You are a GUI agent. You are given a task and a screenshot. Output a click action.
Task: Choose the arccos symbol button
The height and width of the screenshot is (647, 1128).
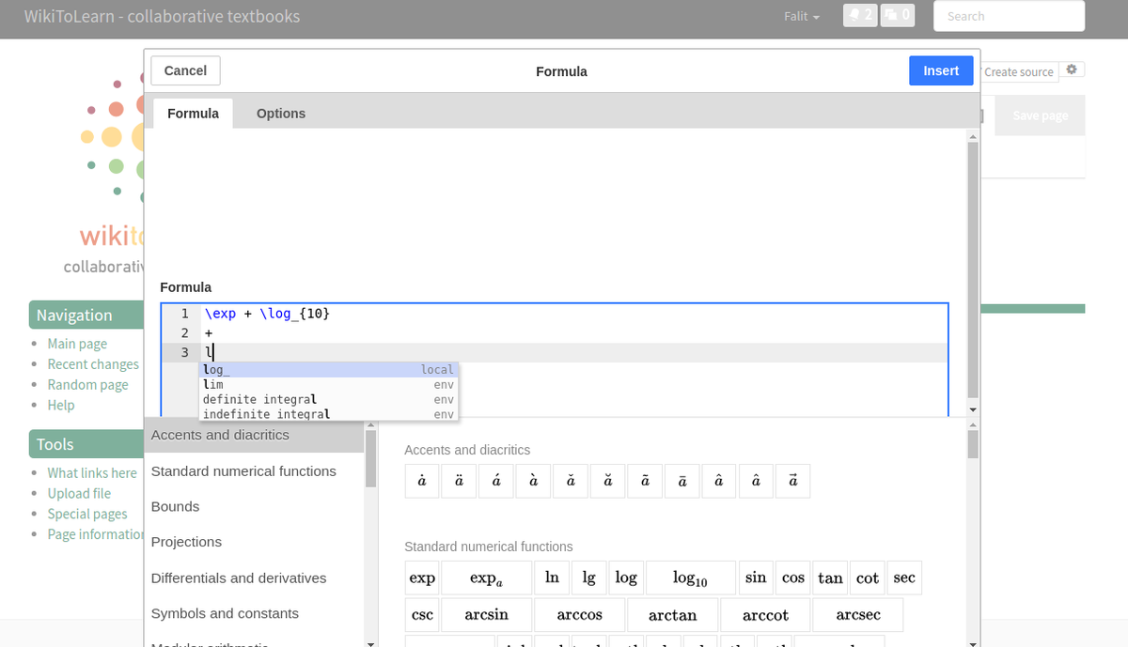(x=579, y=615)
